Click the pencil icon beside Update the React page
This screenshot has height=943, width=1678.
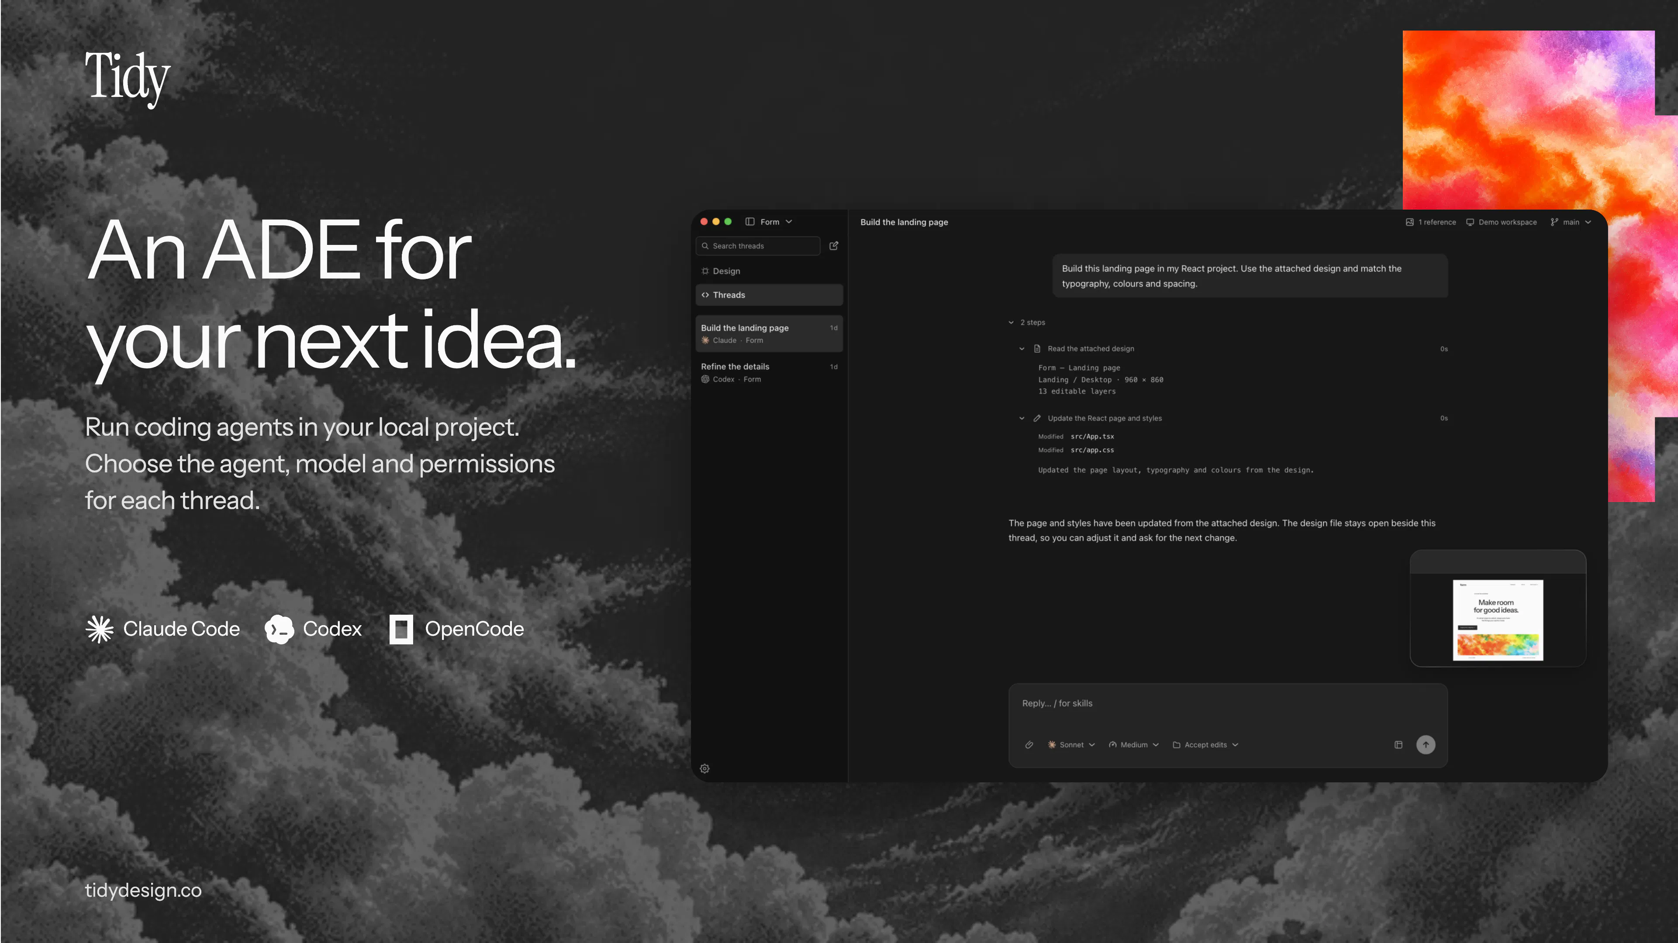[1037, 418]
